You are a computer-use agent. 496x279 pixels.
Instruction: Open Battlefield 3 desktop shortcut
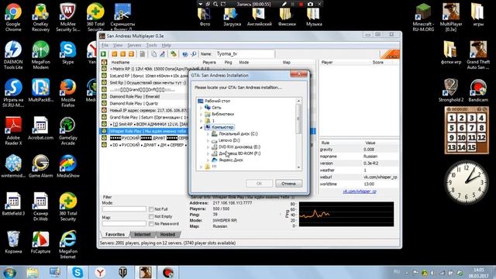click(x=13, y=205)
